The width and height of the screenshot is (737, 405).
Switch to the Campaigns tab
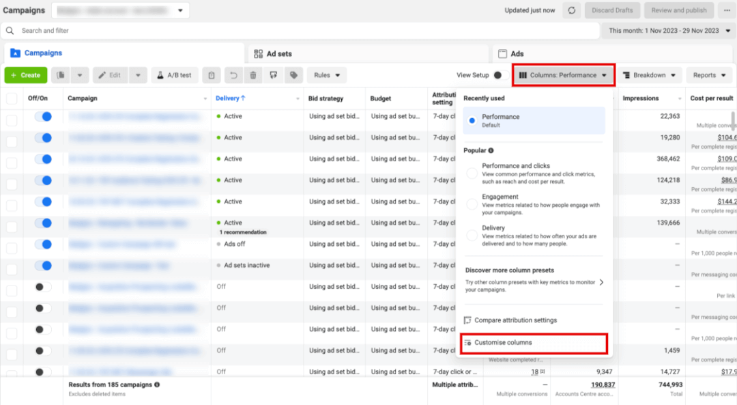(x=124, y=53)
